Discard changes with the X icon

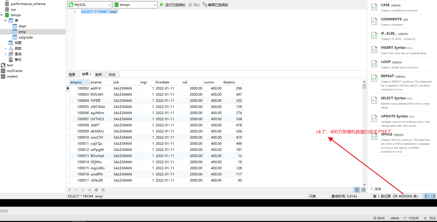click(89, 190)
